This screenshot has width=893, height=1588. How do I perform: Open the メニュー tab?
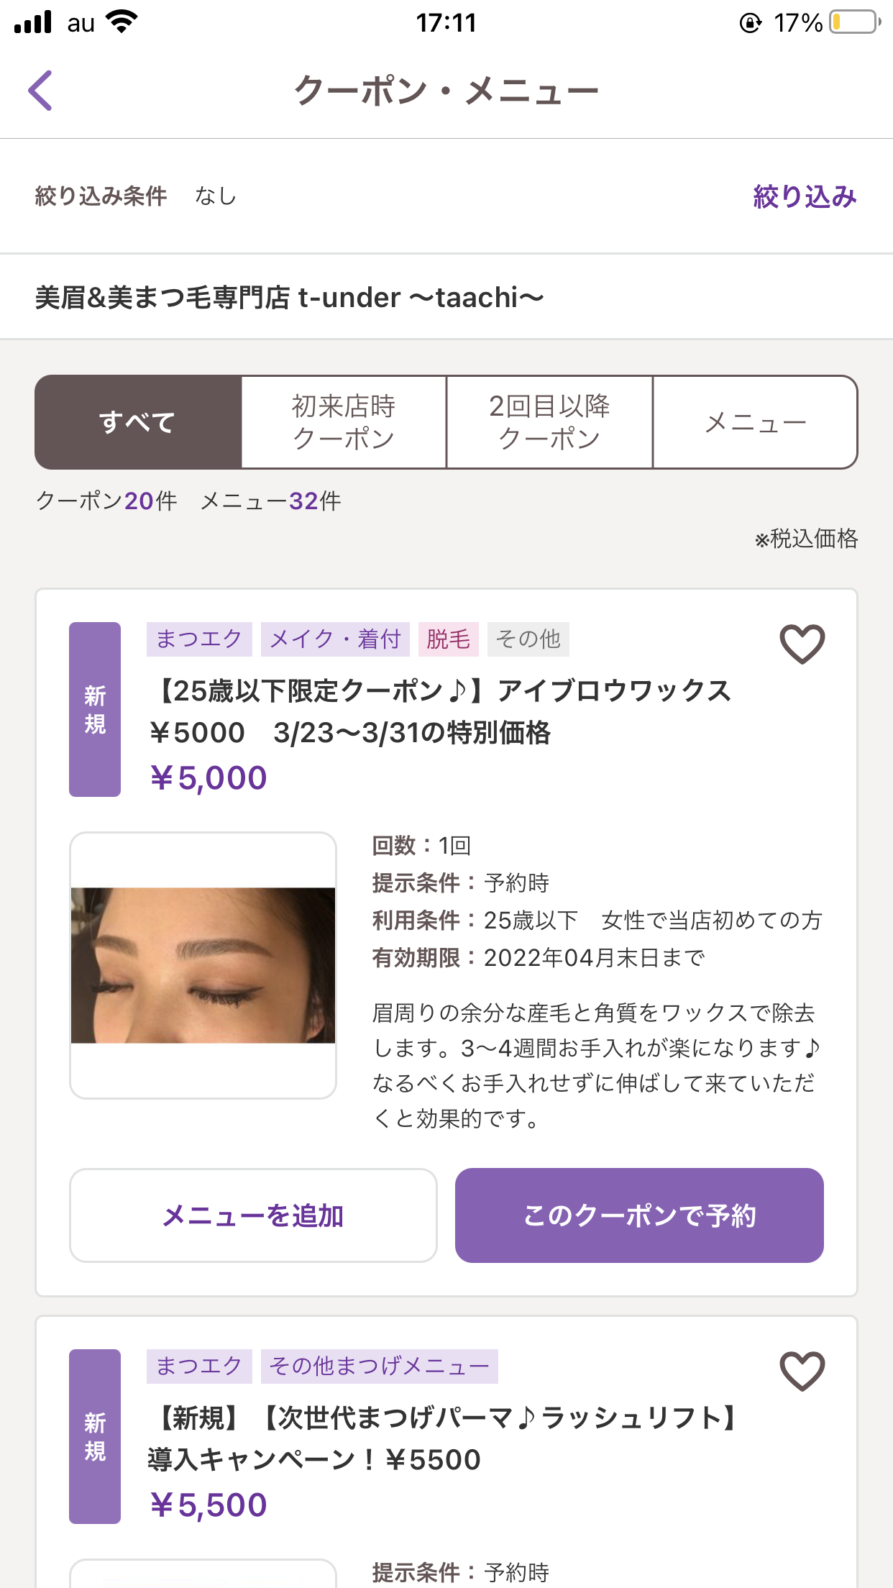click(x=755, y=422)
